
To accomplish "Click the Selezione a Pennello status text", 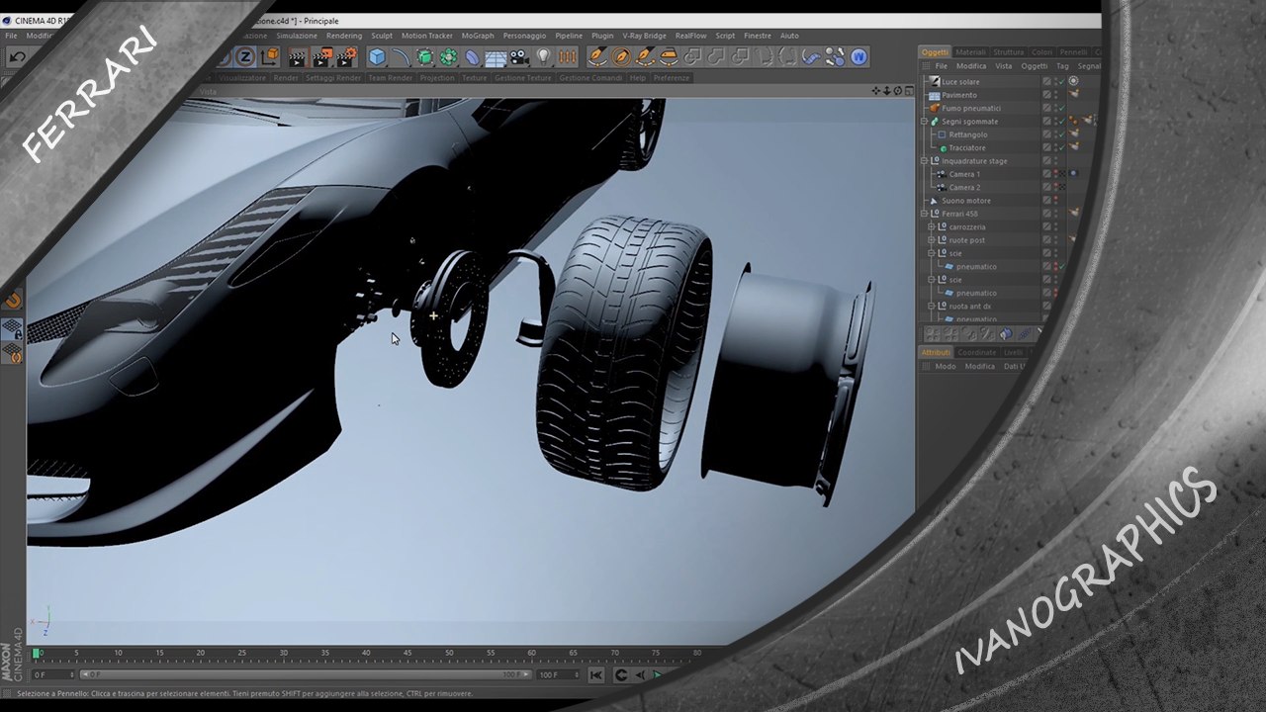I will (54, 693).
